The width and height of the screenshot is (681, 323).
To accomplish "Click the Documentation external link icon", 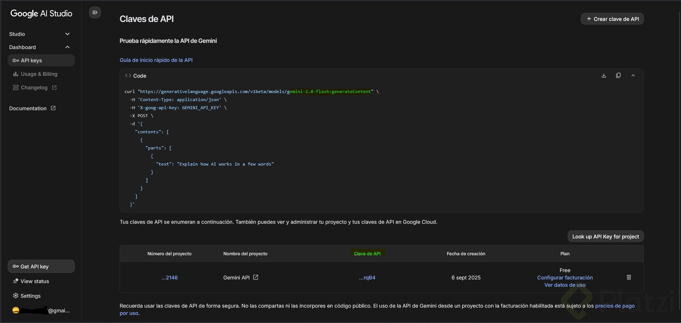I will 53,108.
